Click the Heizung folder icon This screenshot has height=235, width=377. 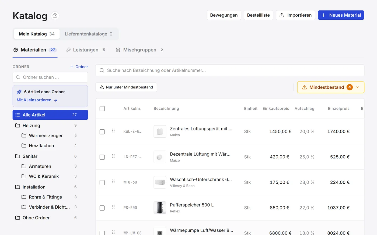pos(18,126)
